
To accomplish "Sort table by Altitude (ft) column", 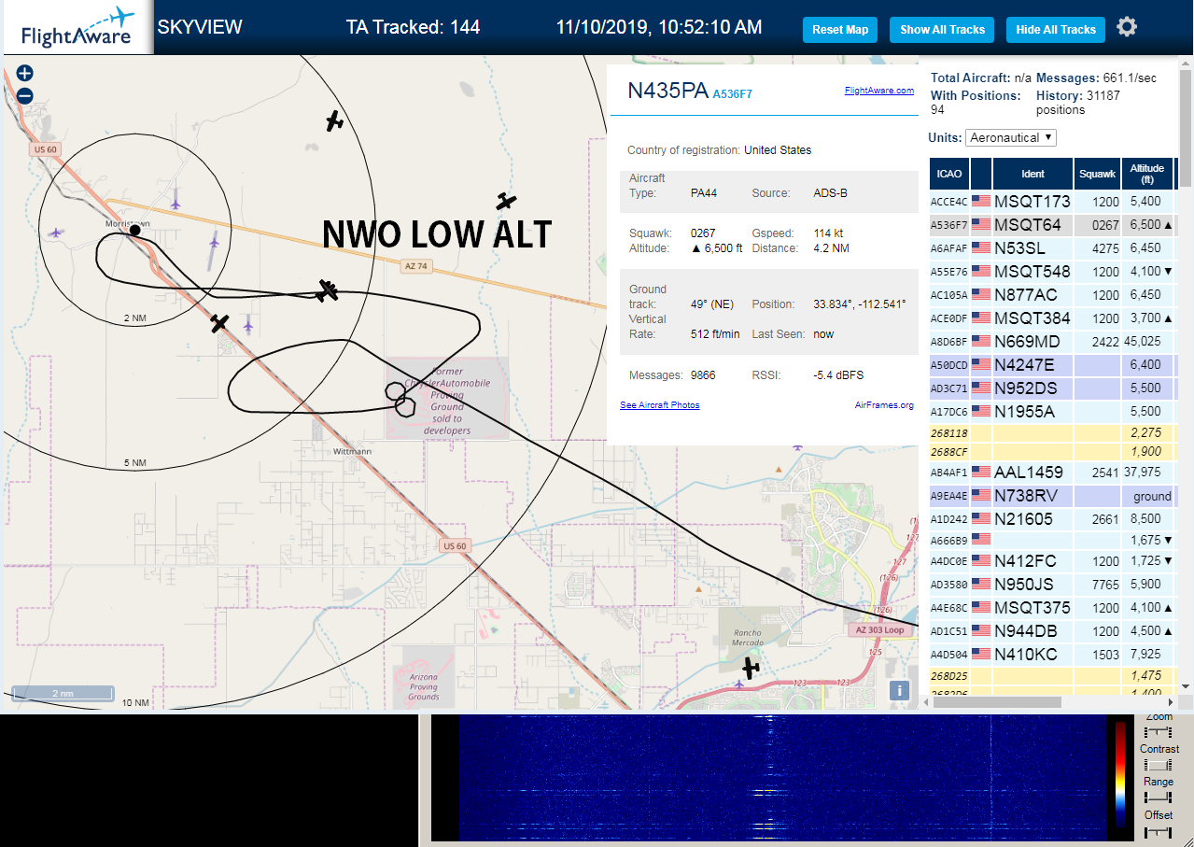I will click(x=1147, y=174).
